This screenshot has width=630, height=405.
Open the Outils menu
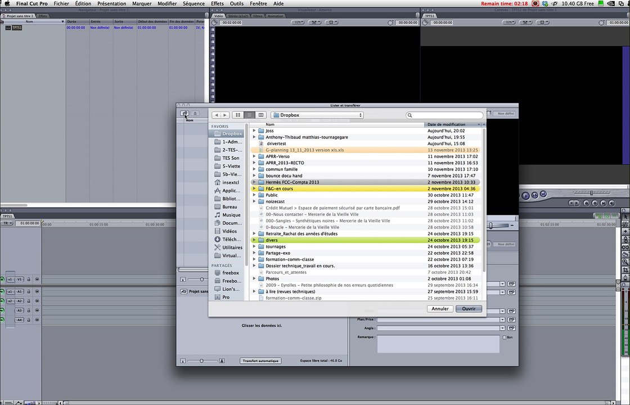pos(237,3)
